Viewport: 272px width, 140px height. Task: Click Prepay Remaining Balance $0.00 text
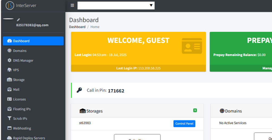point(239,55)
